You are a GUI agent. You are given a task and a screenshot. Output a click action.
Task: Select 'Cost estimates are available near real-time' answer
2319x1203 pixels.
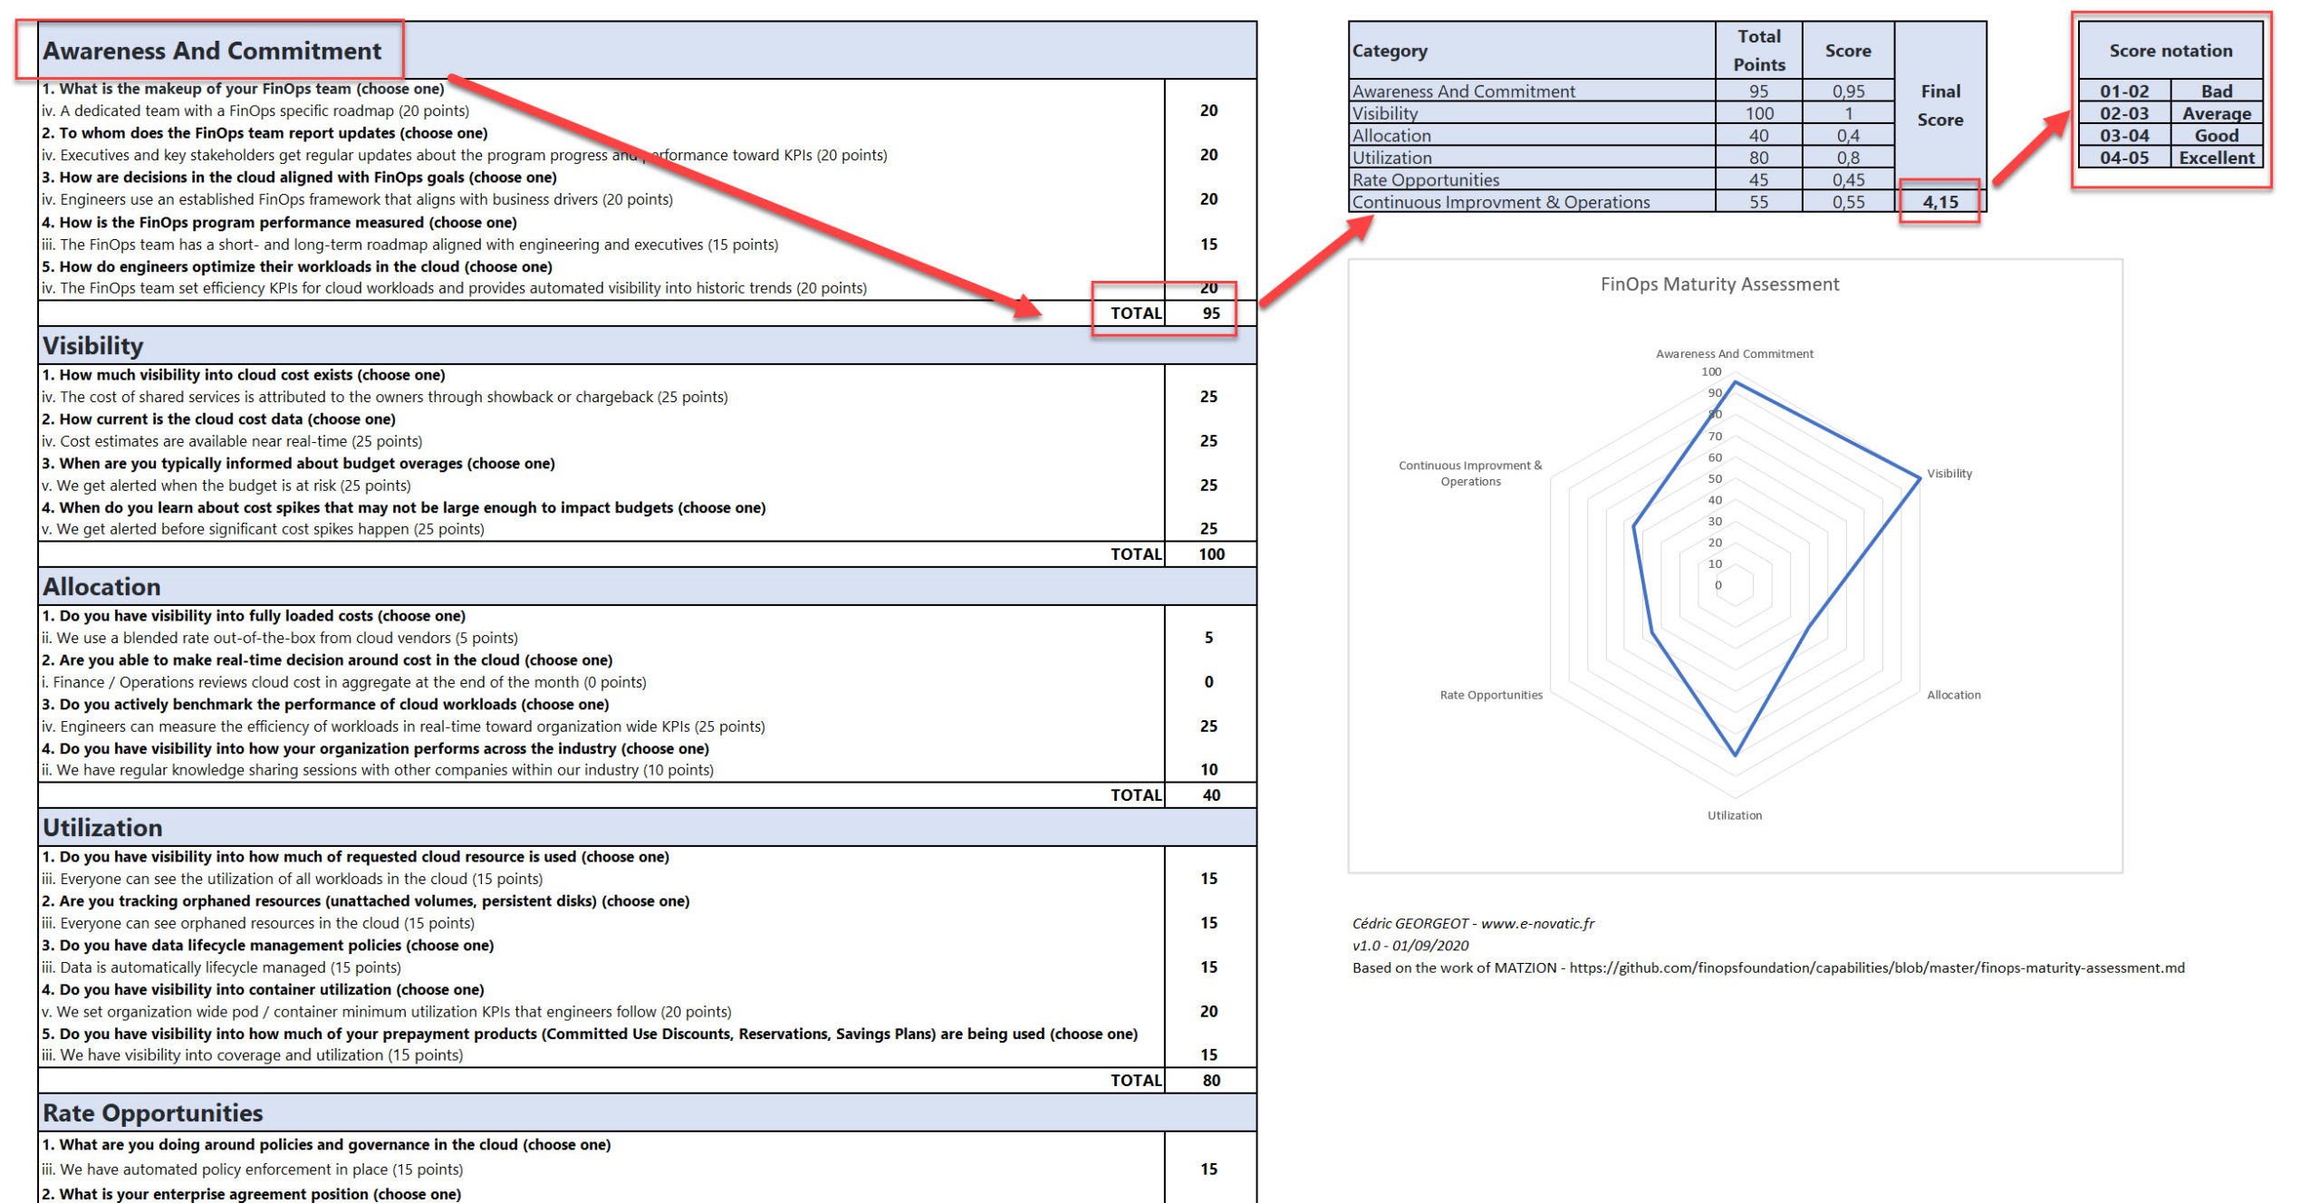(x=232, y=441)
